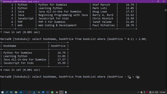Screen dimensions: 167x94
Task: Open Google Chrome from the taskbar
Action: pyautogui.click(x=57, y=92)
